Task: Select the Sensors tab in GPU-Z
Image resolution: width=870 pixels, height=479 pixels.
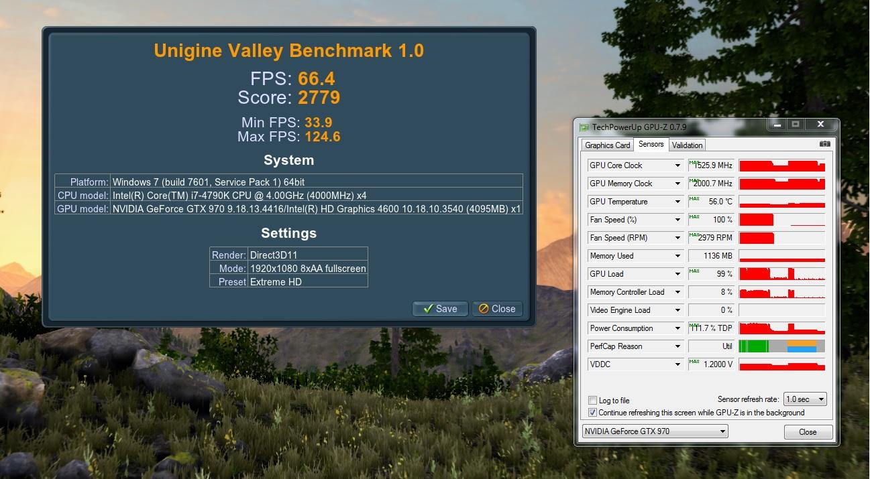Action: (651, 144)
